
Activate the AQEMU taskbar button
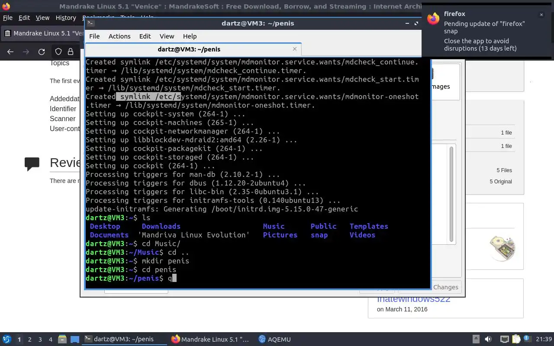pos(274,340)
